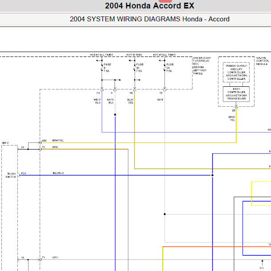Click the 'GRY' wire label
Screen dimensions: 271x271
pos(55,257)
